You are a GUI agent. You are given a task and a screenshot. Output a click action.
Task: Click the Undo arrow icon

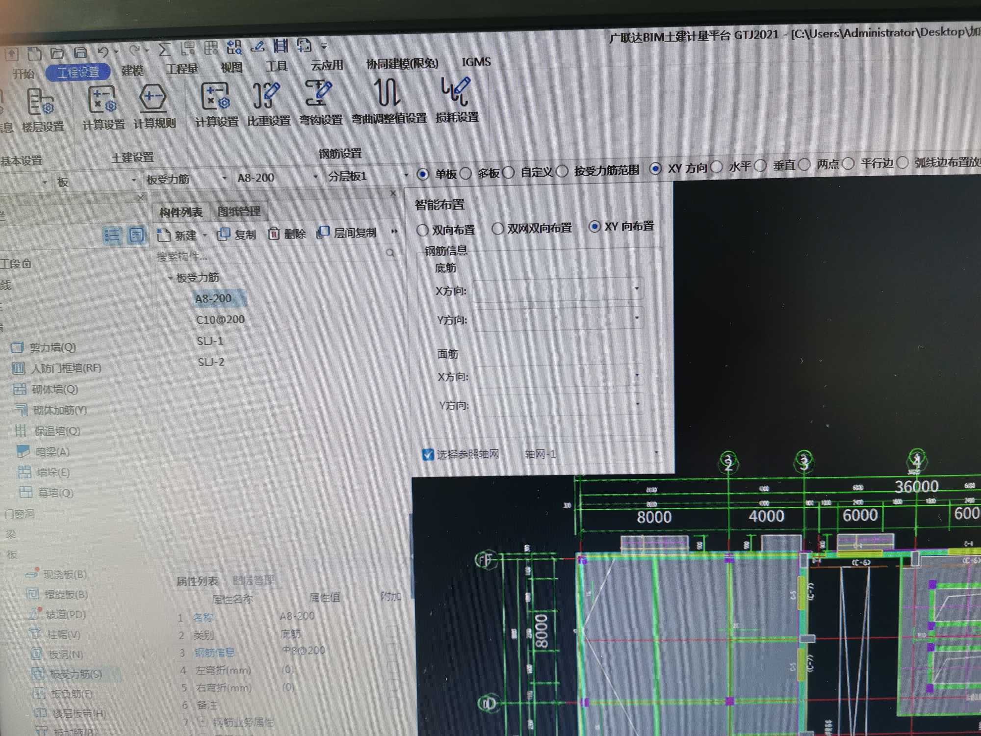(103, 52)
